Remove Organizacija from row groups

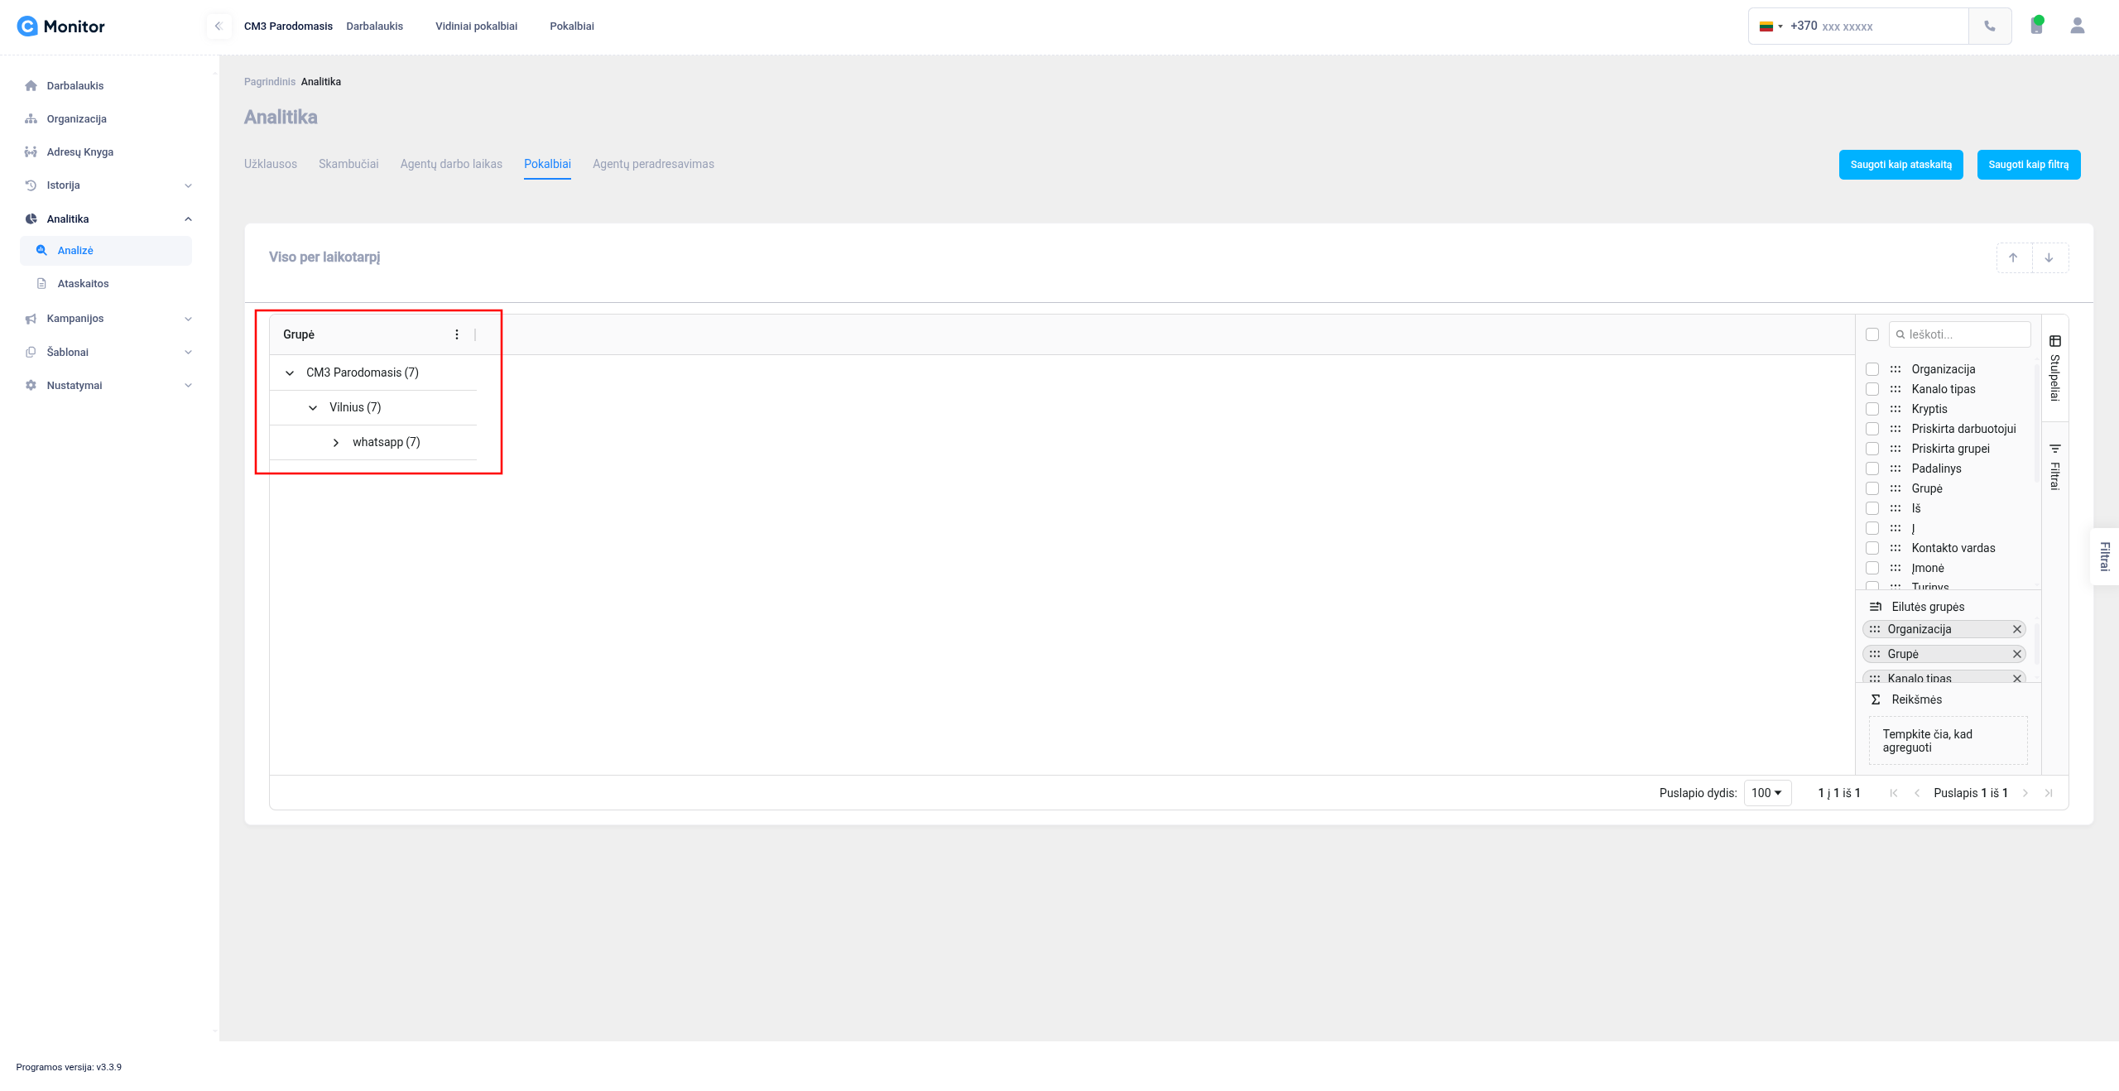(x=2017, y=629)
